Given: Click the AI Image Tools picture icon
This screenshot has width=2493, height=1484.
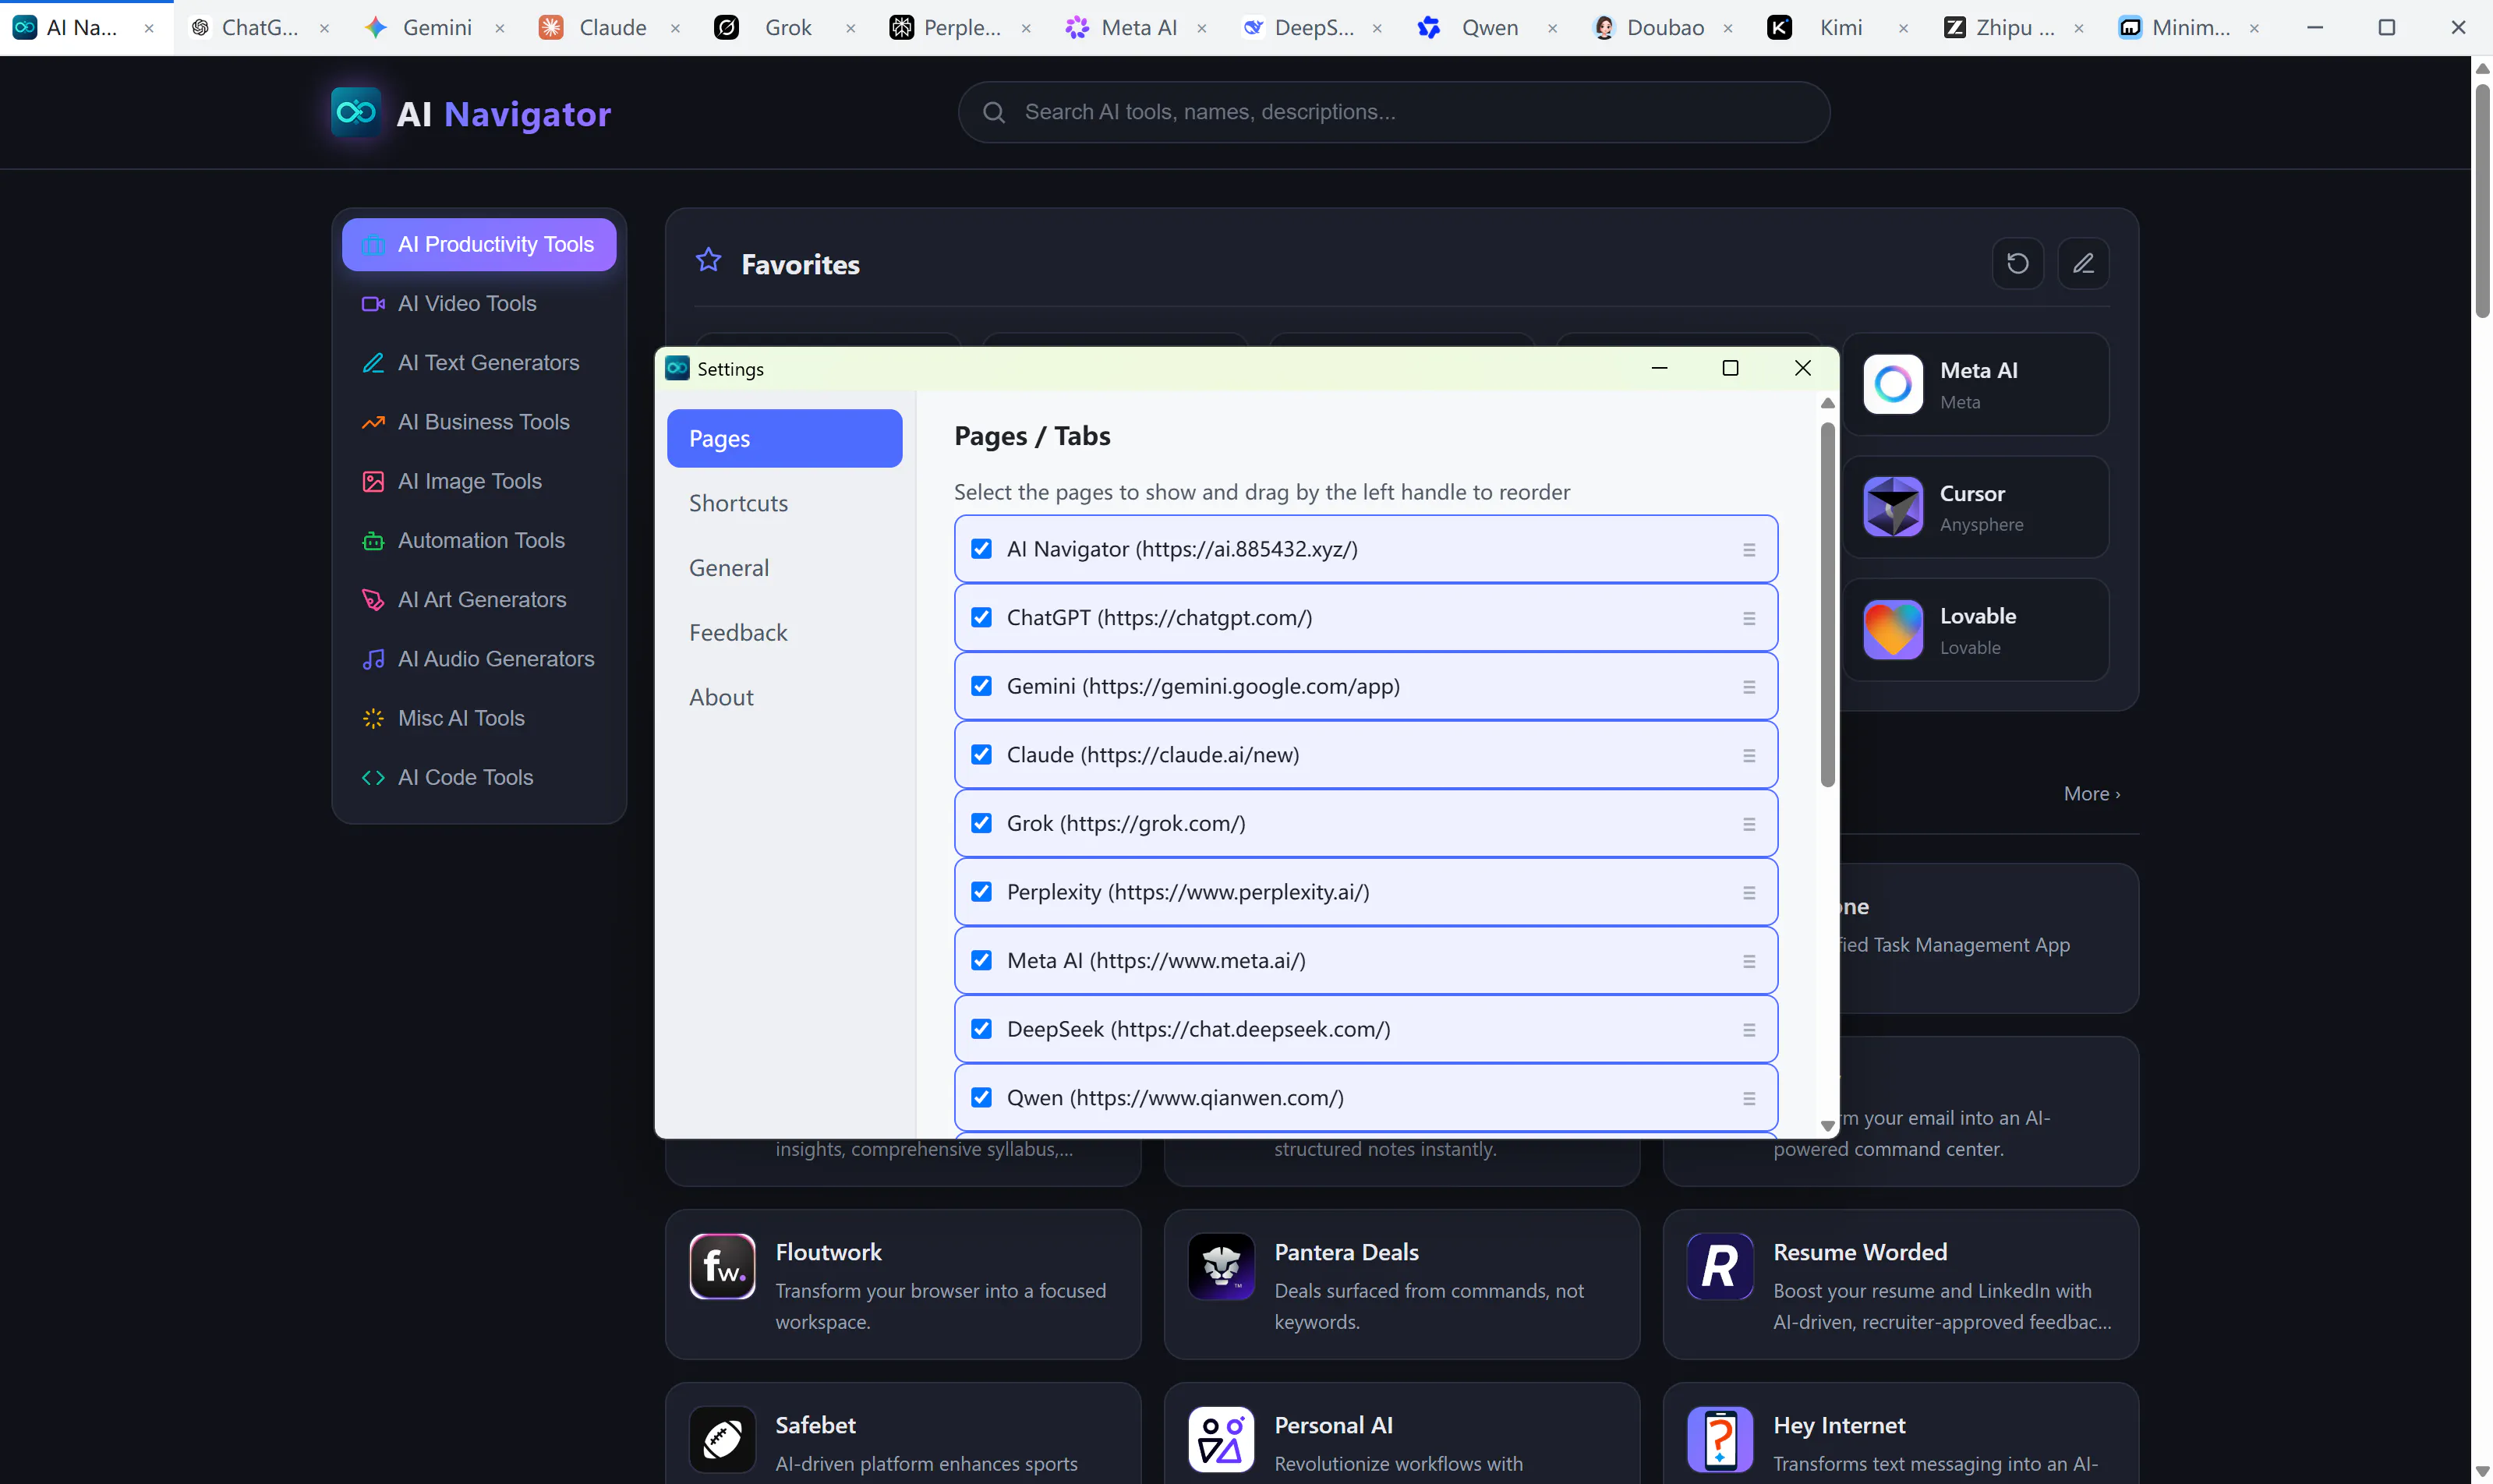Looking at the screenshot, I should point(373,481).
